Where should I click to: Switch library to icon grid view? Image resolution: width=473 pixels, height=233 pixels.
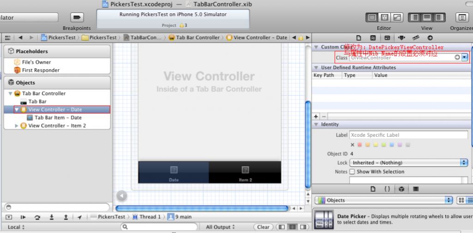click(x=461, y=200)
